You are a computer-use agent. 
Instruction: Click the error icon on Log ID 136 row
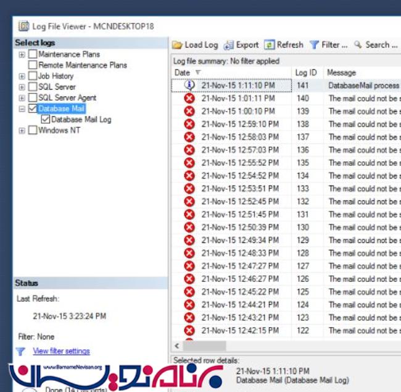(189, 150)
